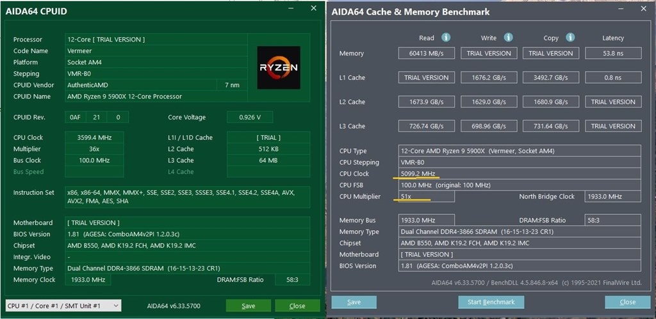Click Save in the Cache & Memory Benchmark window

point(354,302)
